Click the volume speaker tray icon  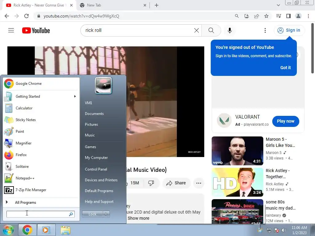click(x=284, y=230)
